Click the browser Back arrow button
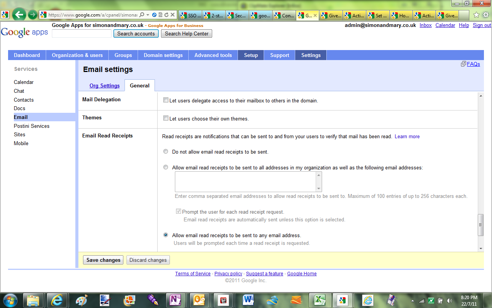Image resolution: width=492 pixels, height=308 pixels. pos(19,15)
